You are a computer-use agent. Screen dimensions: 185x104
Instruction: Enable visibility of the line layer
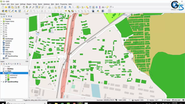[3, 67]
